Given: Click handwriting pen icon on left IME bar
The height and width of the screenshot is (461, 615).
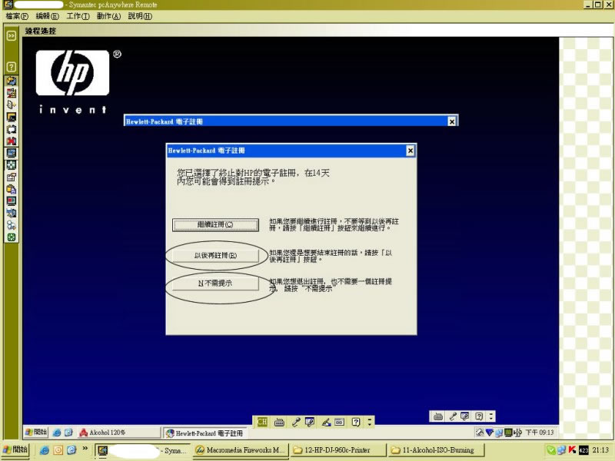Looking at the screenshot, I should click(325, 422).
